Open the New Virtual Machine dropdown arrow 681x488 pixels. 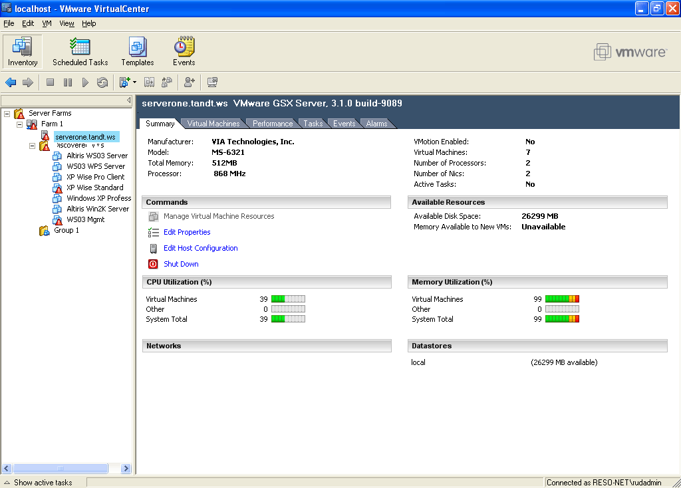[134, 82]
